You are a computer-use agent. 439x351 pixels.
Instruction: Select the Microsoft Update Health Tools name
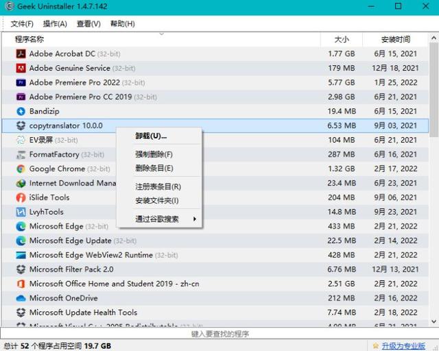point(83,313)
